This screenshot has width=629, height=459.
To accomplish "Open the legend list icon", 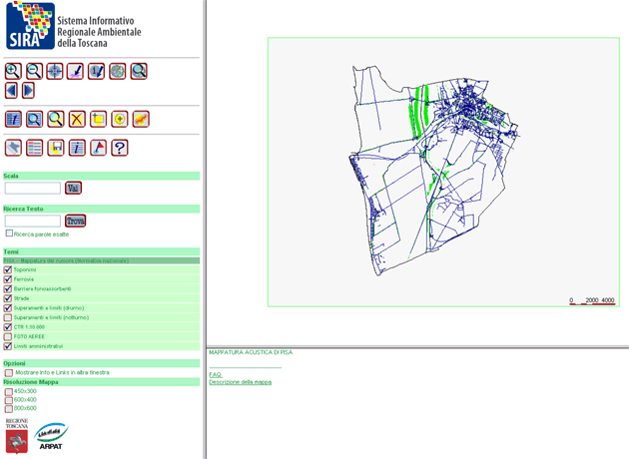I will tap(35, 148).
